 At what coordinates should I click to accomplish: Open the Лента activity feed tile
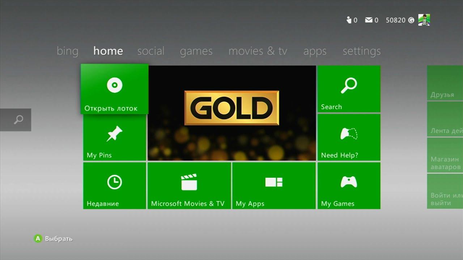445,119
